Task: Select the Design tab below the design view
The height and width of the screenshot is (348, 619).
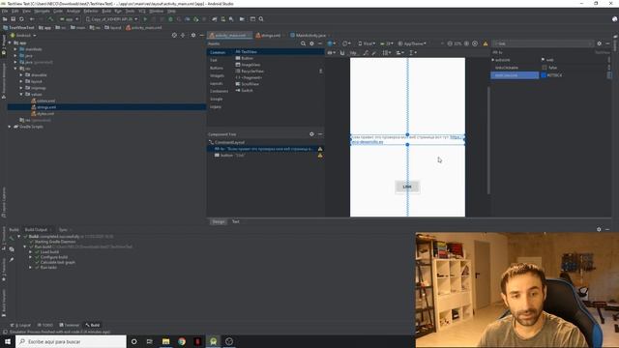Action: [x=219, y=221]
